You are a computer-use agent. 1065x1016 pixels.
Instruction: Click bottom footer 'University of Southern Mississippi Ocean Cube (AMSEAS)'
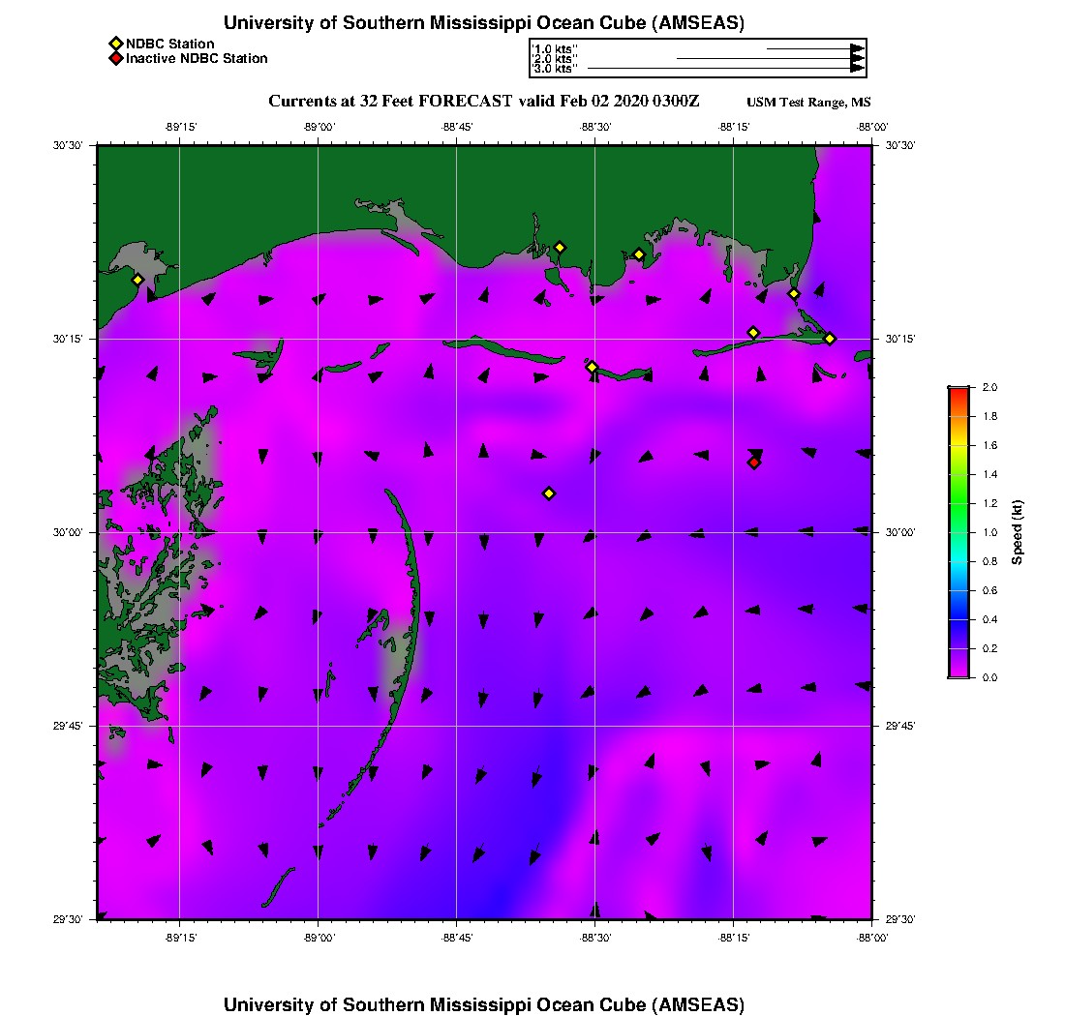(x=483, y=1004)
